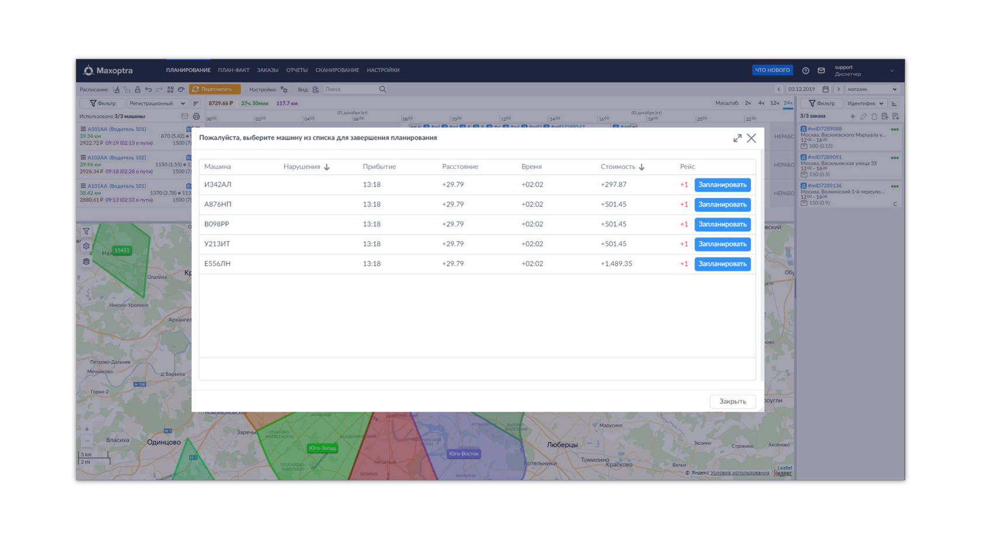Click the Закрыть button
This screenshot has width=981, height=539.
pyautogui.click(x=733, y=401)
